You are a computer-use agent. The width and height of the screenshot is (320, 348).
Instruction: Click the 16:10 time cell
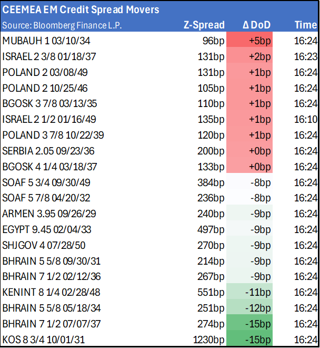[305, 119]
